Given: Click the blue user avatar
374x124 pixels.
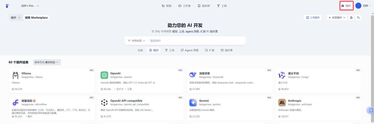Looking at the screenshot, I should pos(358,6).
